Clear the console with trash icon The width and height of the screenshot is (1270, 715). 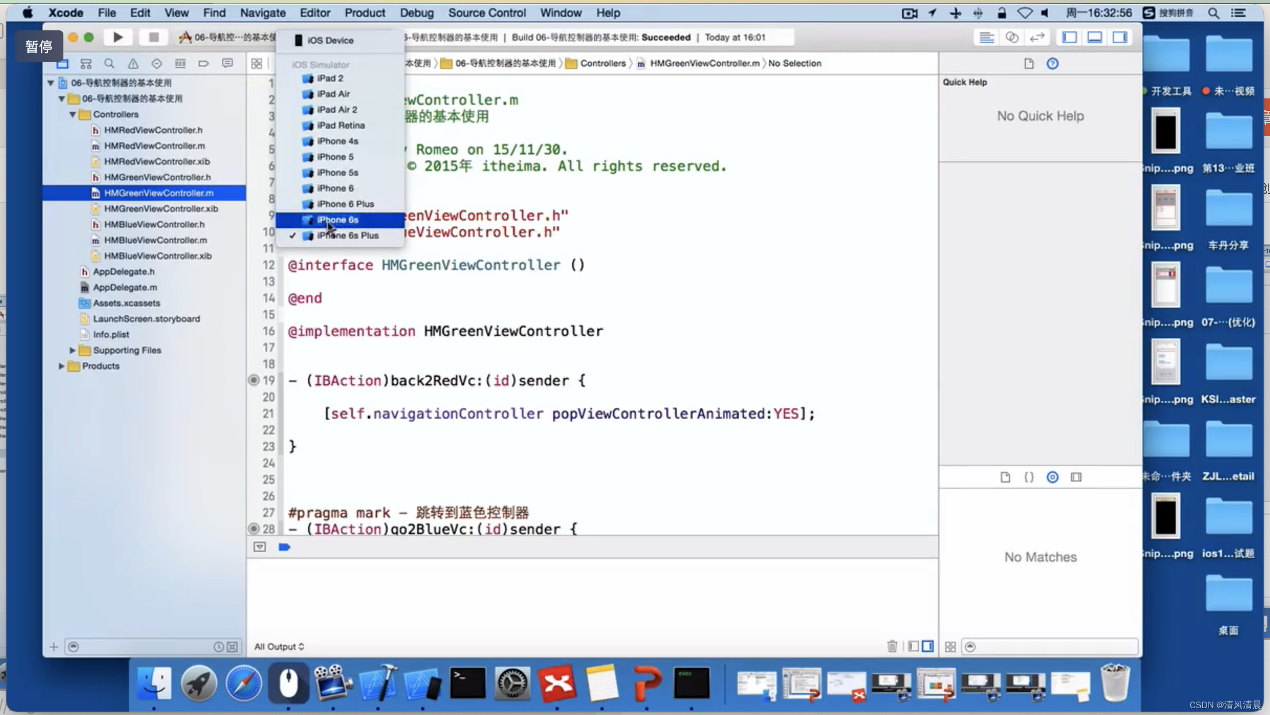coord(892,646)
